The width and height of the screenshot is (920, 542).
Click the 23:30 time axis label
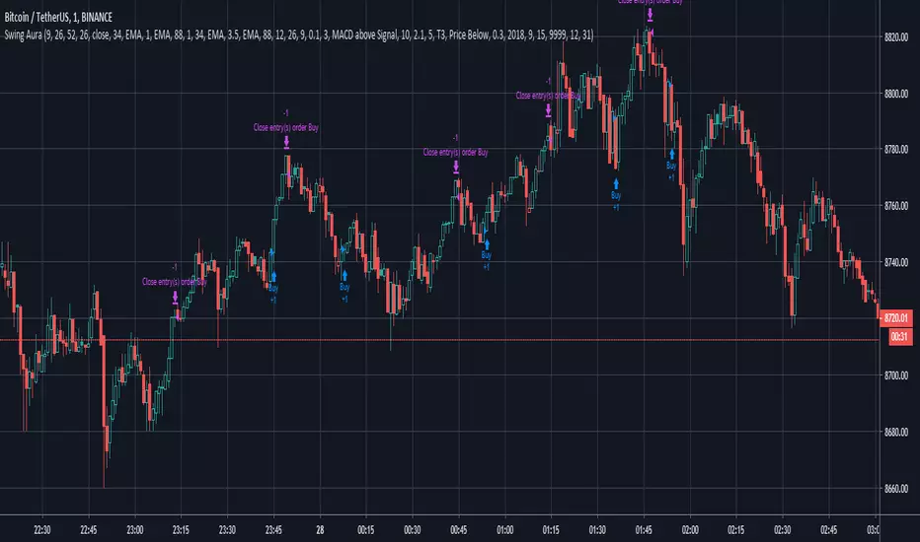(227, 530)
